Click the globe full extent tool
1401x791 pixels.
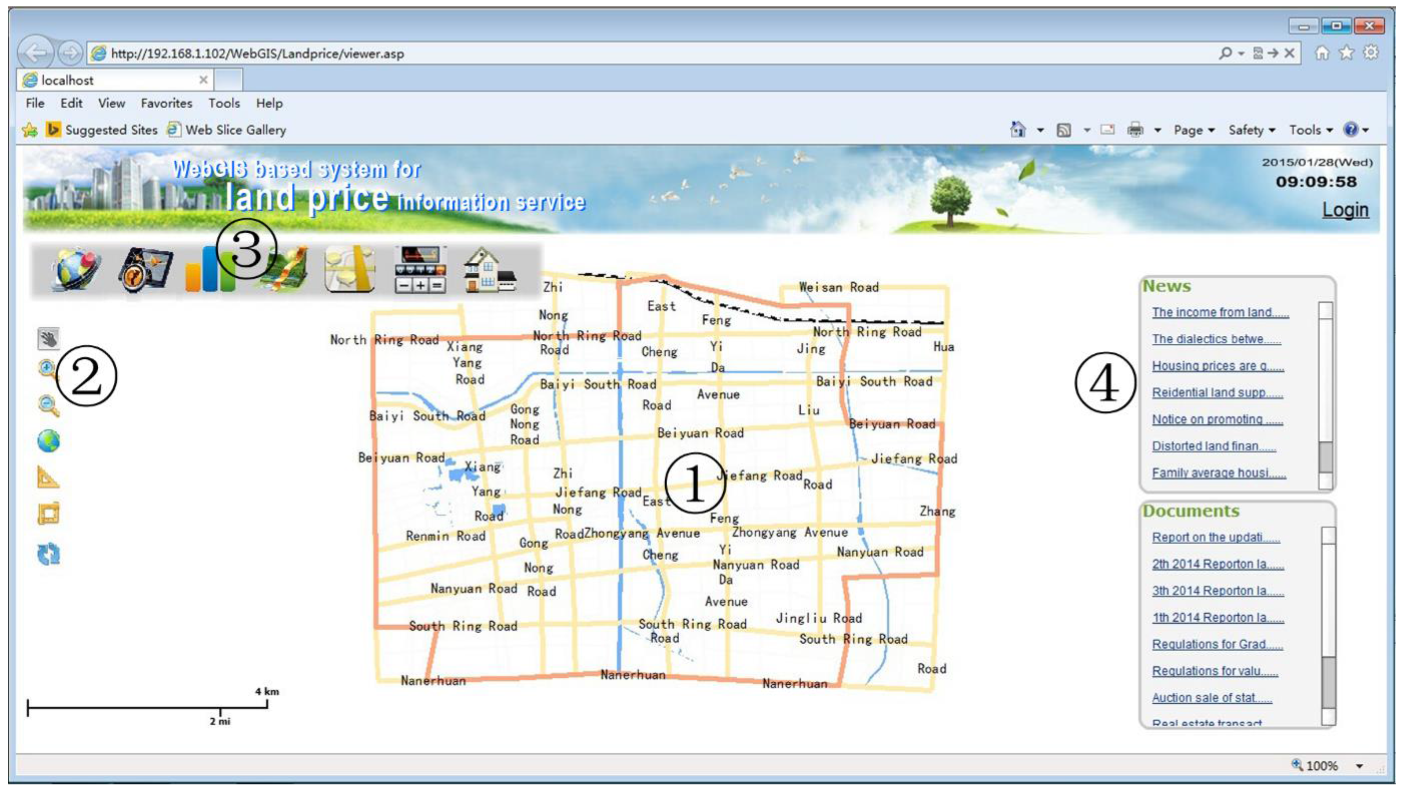coord(48,441)
